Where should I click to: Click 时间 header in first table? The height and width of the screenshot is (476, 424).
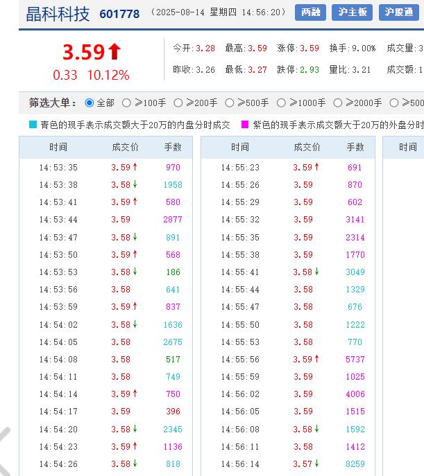pos(58,147)
